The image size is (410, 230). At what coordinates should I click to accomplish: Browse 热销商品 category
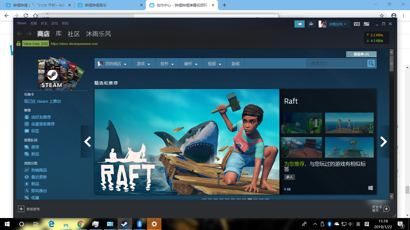pos(36,170)
